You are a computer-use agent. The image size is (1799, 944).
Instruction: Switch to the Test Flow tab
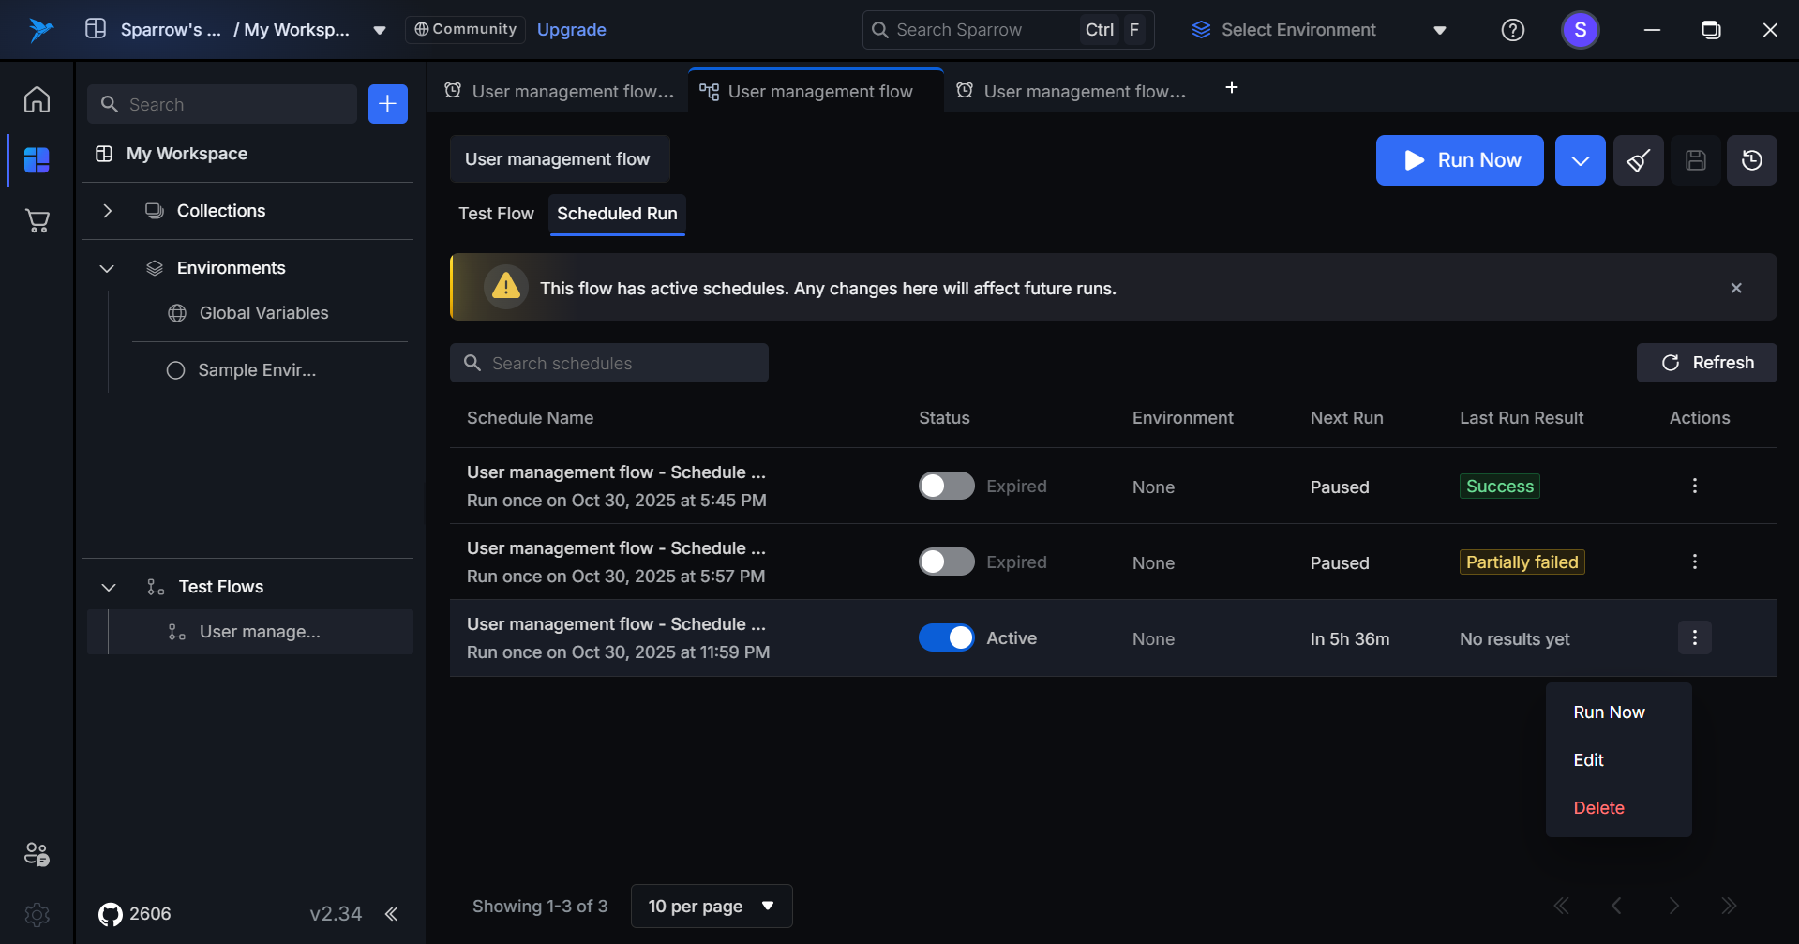(x=496, y=214)
